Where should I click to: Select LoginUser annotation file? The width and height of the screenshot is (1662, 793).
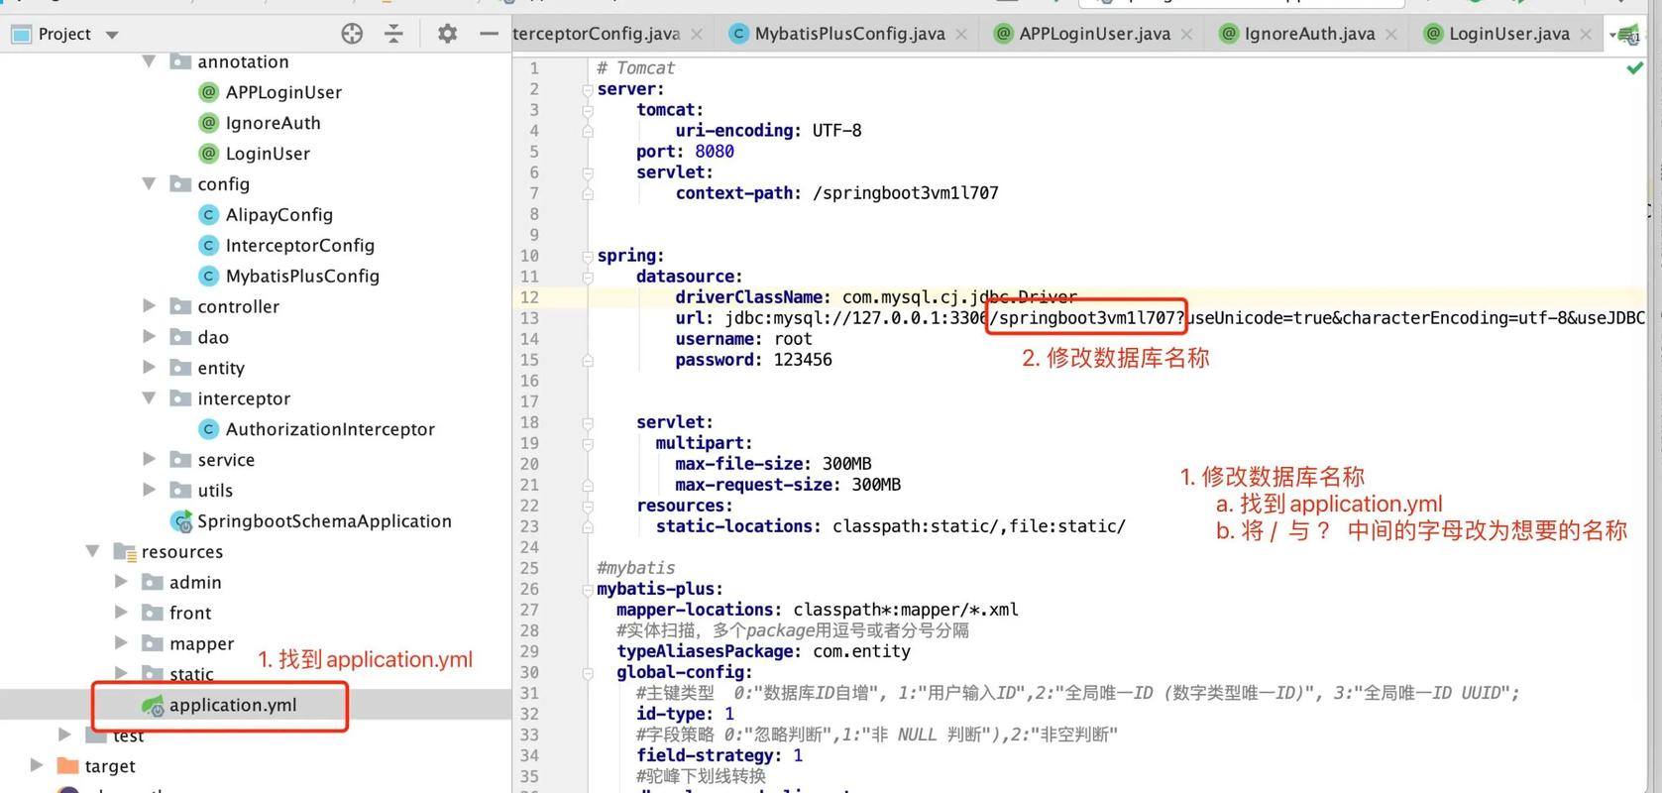[268, 154]
